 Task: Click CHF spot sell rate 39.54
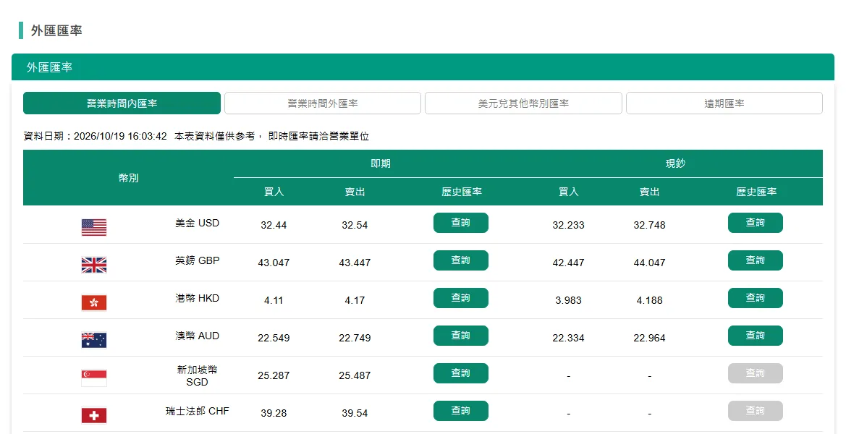click(x=355, y=414)
